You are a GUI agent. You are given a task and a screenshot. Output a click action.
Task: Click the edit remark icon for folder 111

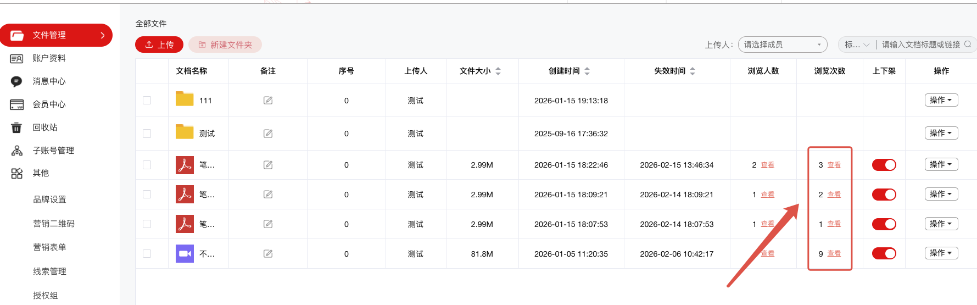tap(268, 101)
